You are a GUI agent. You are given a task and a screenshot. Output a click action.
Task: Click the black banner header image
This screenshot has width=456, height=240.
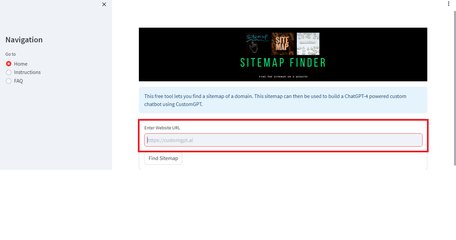pos(283,54)
